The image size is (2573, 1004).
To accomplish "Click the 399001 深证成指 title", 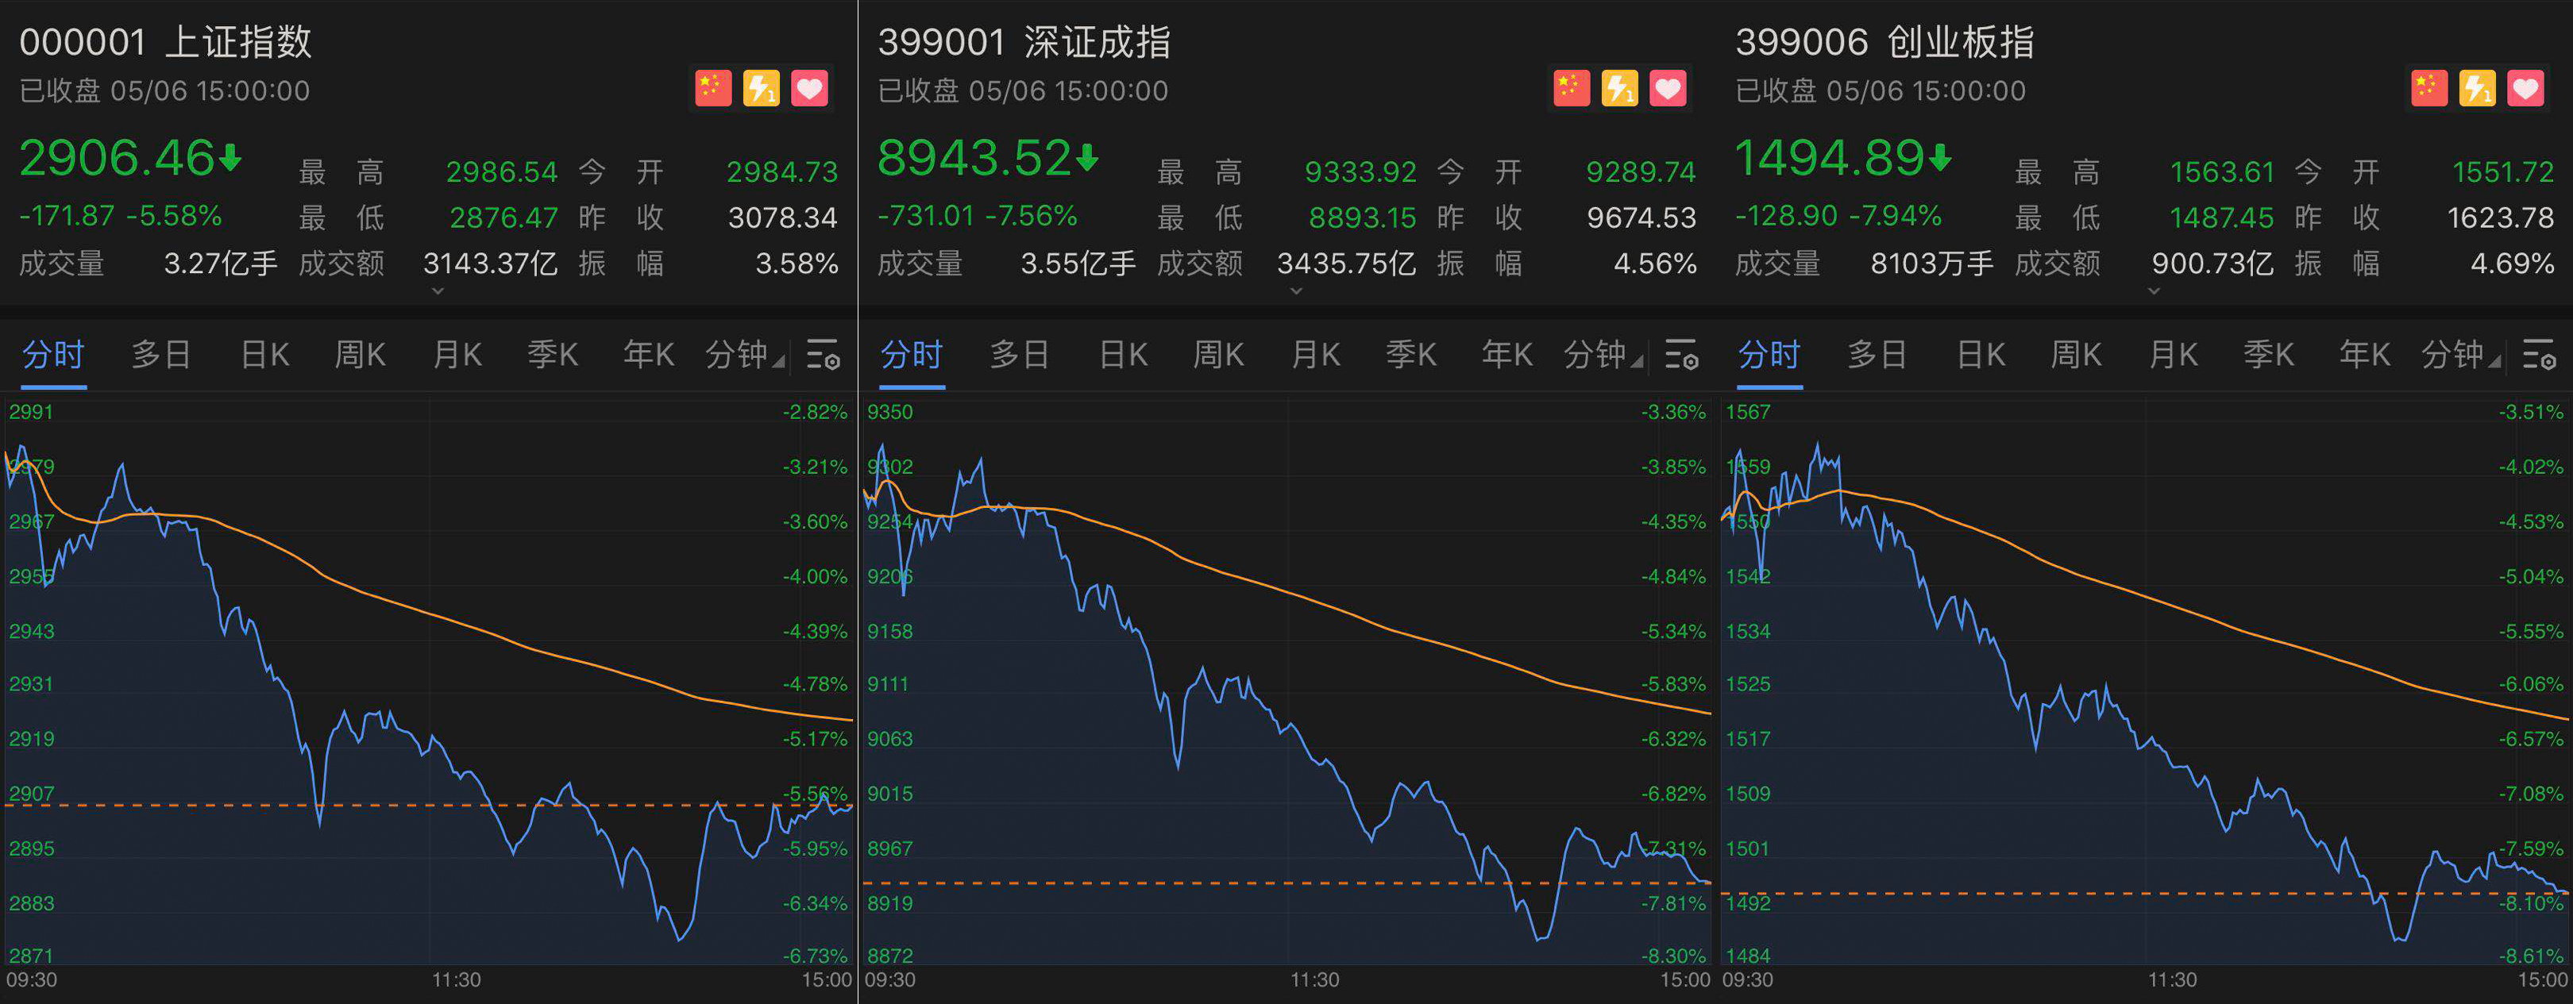I will point(1024,42).
